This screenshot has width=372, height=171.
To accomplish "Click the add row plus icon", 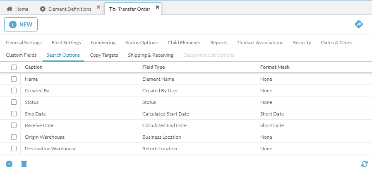I will (9, 164).
